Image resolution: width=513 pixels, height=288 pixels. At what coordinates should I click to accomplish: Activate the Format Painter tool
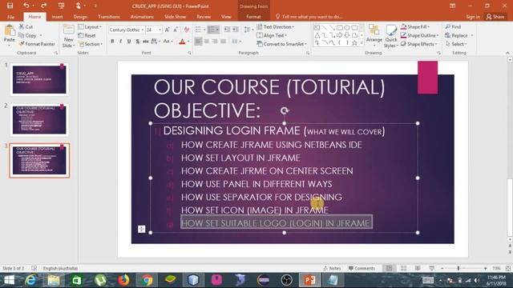pos(37,44)
